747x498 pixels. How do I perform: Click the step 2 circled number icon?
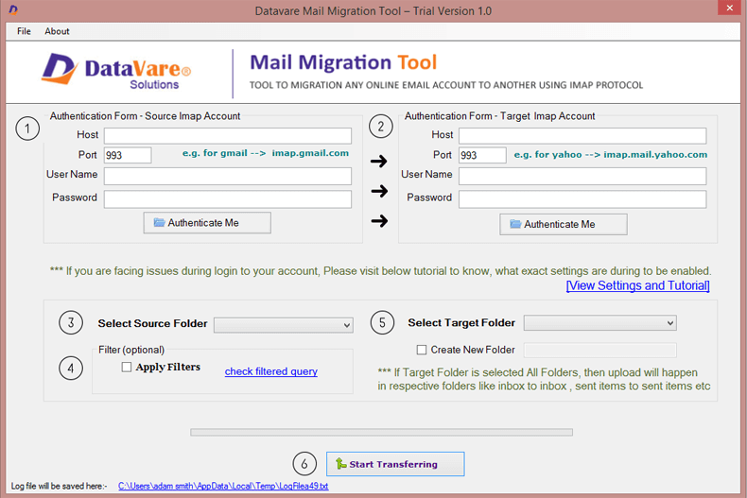381,127
